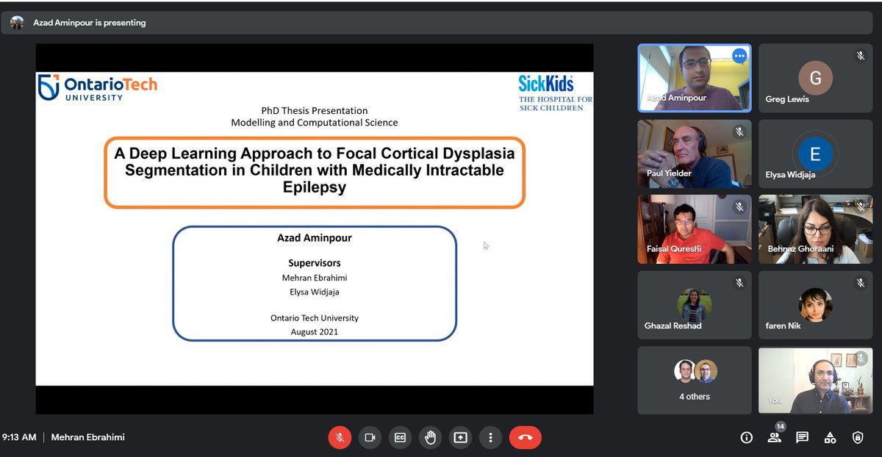Click the G avatar on Greg Lewis's tile
Viewport: 882px width, 457px height.
point(815,77)
